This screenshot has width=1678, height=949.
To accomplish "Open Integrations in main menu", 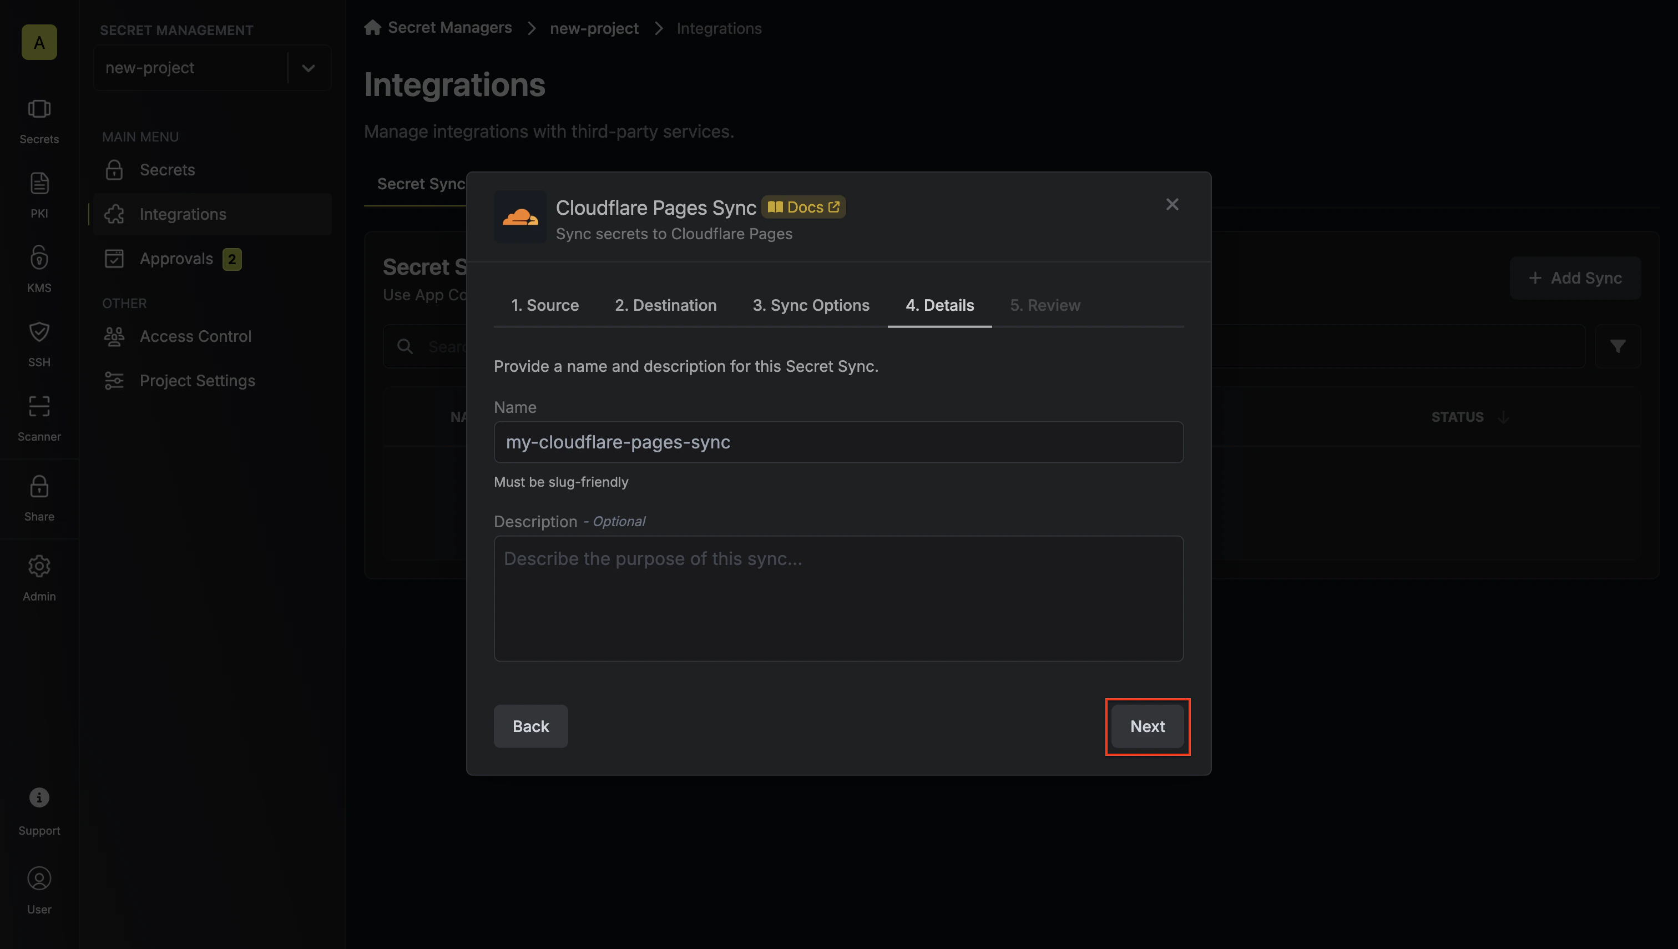I will (x=213, y=214).
